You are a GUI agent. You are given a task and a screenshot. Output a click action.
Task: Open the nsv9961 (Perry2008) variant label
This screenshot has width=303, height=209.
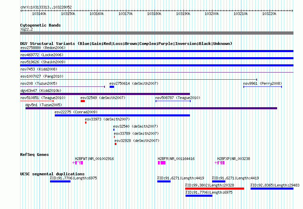[262, 83]
